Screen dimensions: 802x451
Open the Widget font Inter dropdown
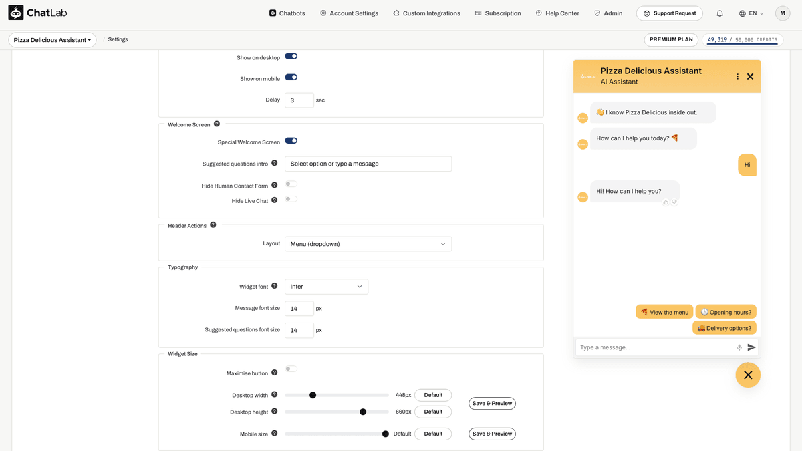[x=326, y=287]
